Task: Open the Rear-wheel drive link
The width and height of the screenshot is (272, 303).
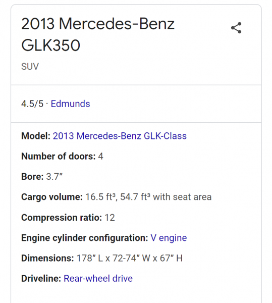Action: (98, 278)
